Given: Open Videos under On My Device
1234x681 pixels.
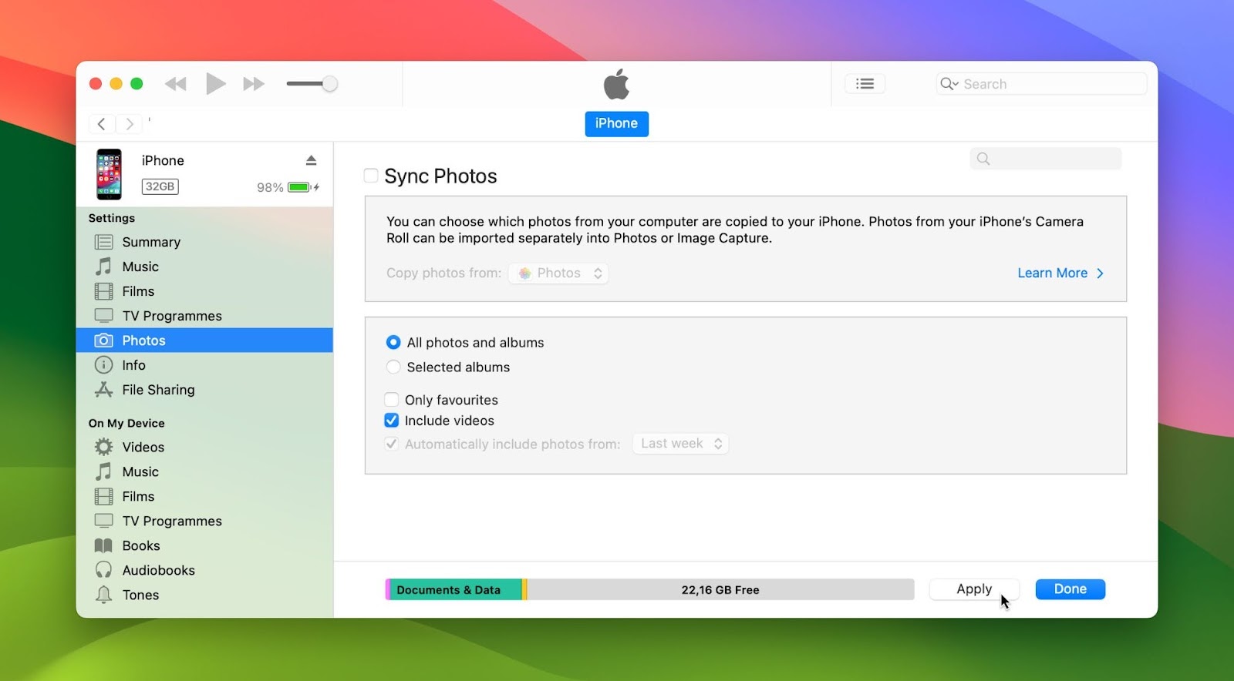Looking at the screenshot, I should pyautogui.click(x=204, y=447).
